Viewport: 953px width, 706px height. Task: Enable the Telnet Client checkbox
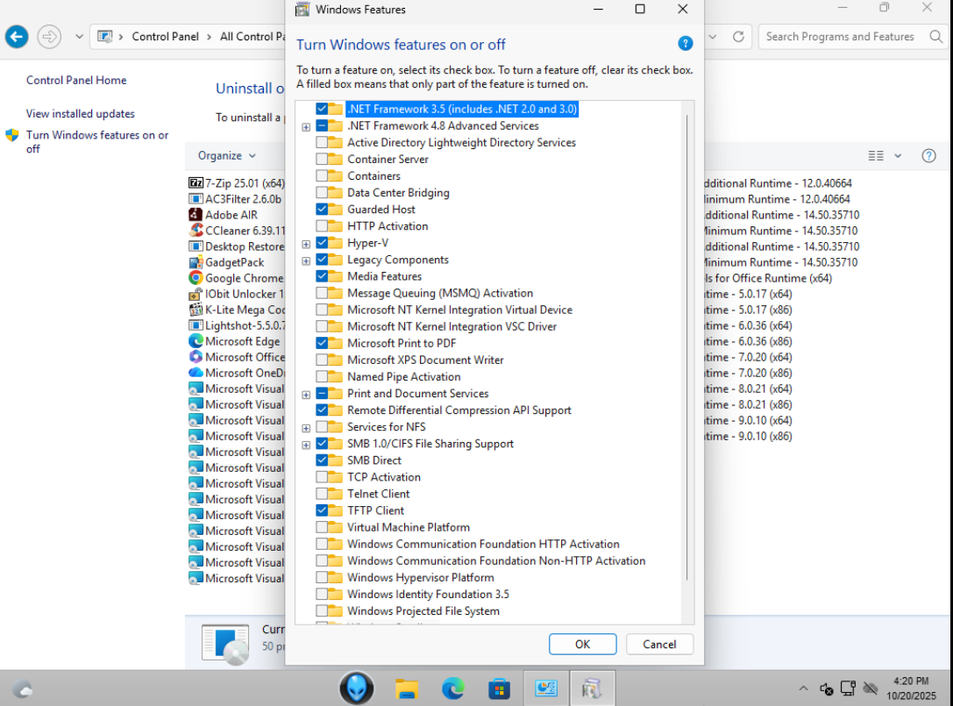pyautogui.click(x=322, y=494)
